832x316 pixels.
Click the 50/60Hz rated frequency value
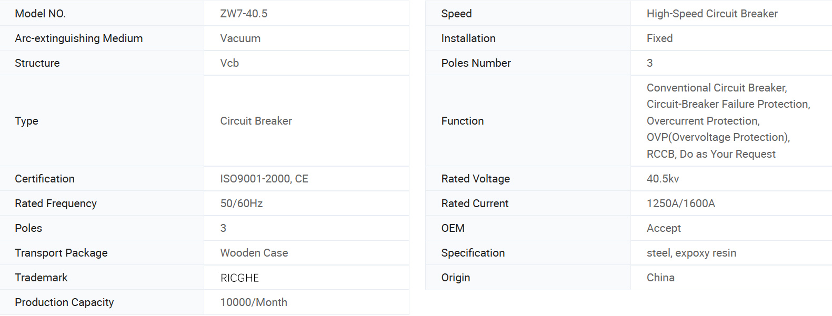(x=241, y=203)
